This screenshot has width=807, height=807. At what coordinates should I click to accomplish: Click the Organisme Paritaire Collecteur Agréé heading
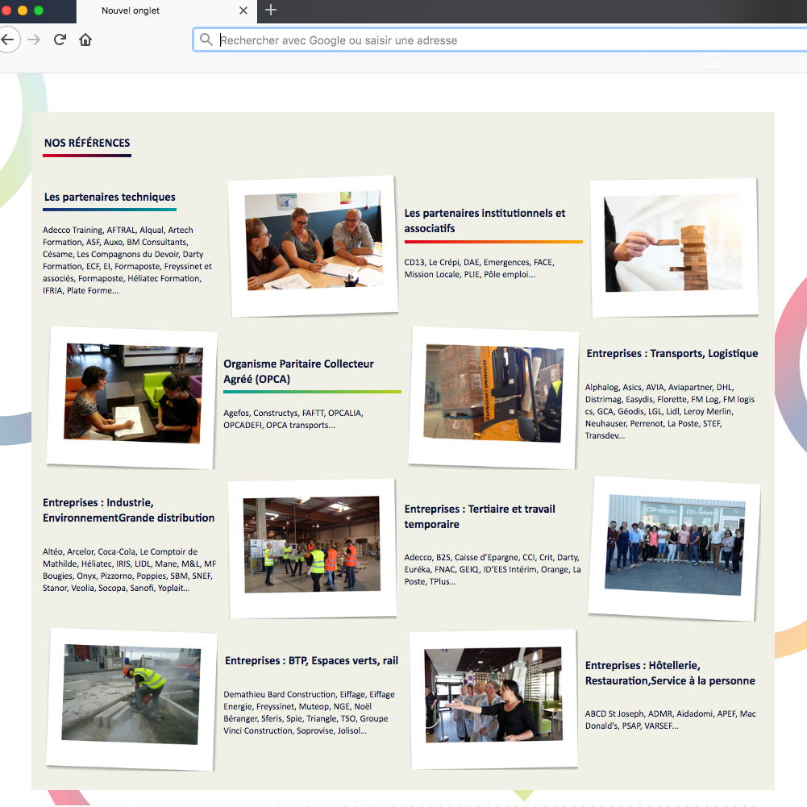[x=298, y=372]
